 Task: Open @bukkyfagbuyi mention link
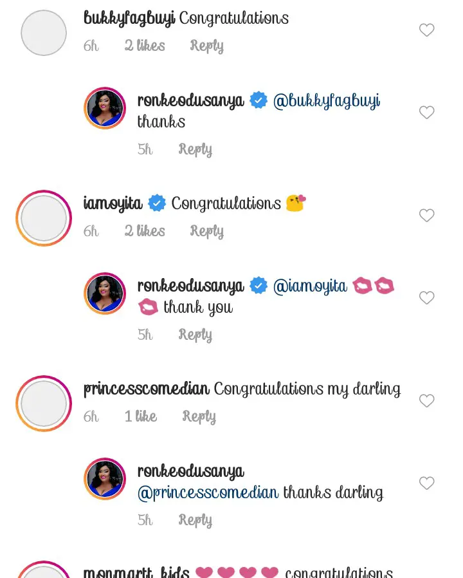click(x=327, y=101)
